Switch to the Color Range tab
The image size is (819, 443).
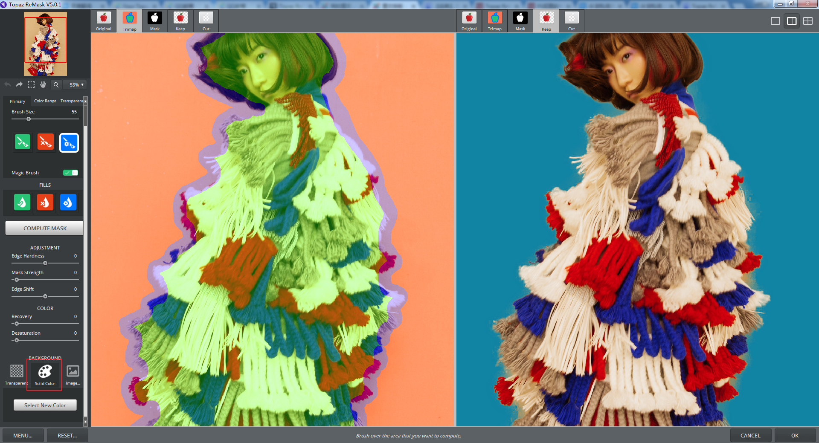click(x=45, y=101)
